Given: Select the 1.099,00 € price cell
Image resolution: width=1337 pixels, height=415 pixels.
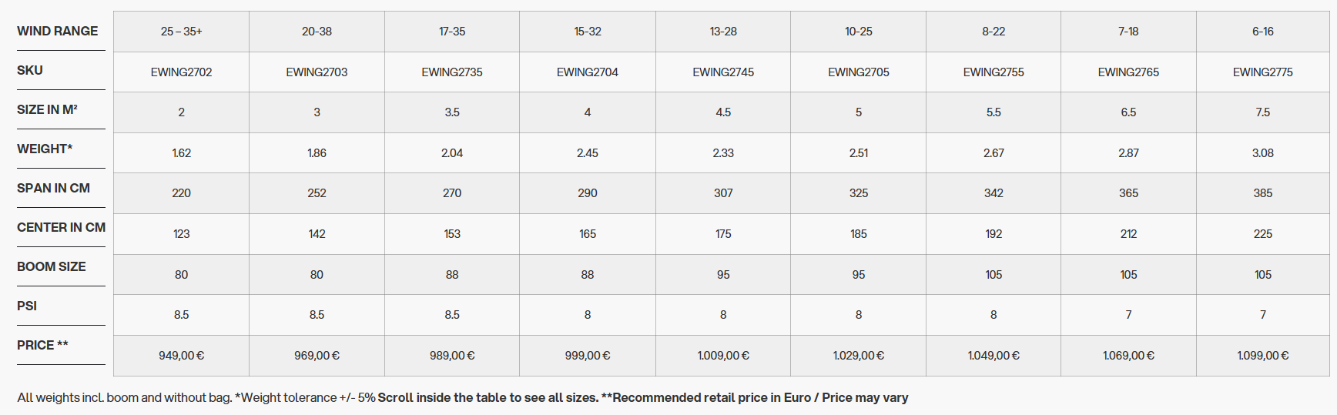Looking at the screenshot, I should [x=1262, y=356].
